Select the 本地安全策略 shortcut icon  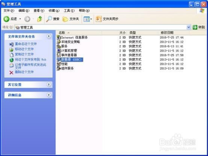coord(58,42)
